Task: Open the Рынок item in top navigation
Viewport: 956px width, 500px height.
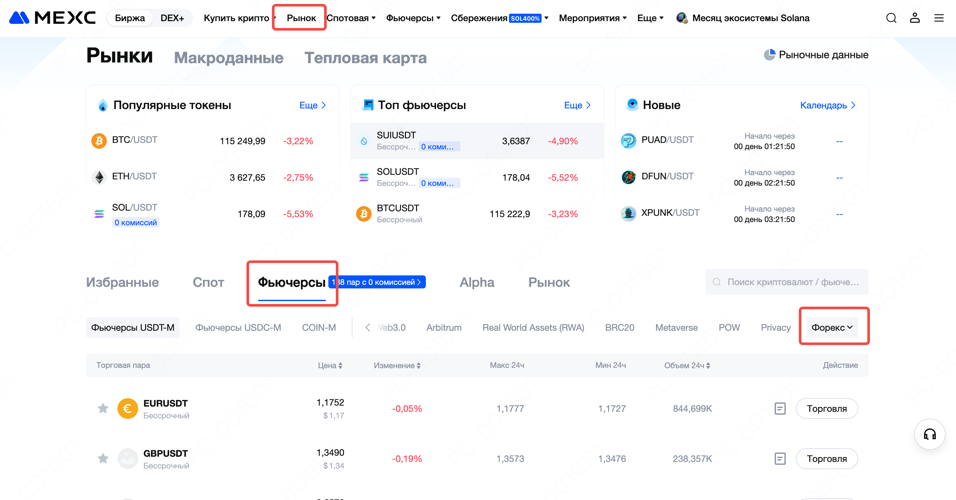Action: pos(301,18)
